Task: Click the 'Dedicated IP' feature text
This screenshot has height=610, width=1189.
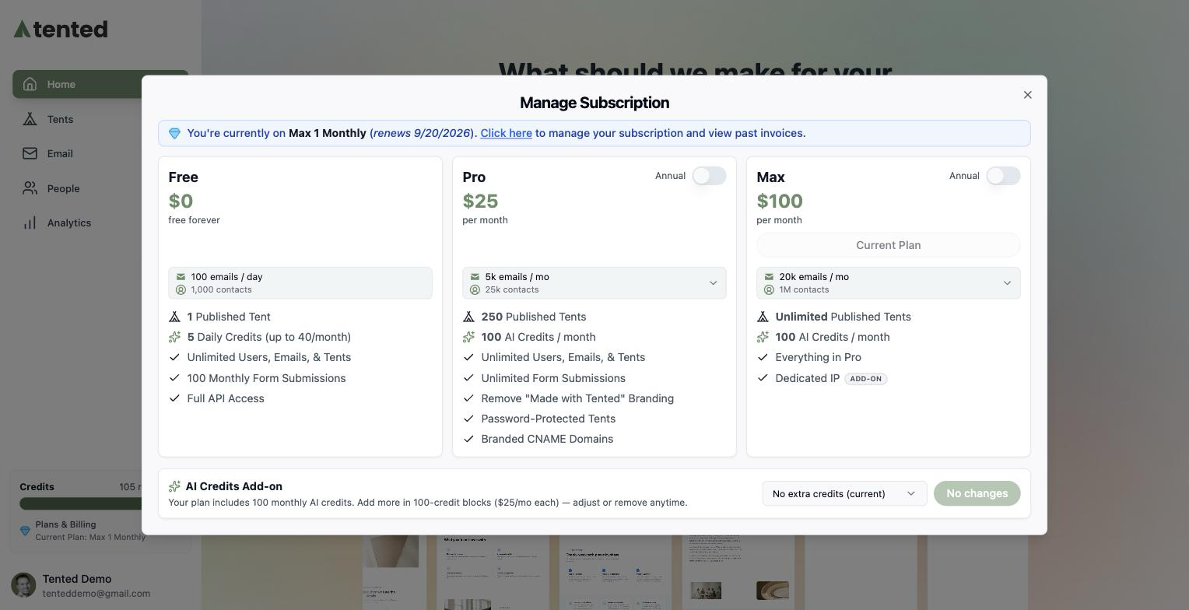Action: pos(808,378)
